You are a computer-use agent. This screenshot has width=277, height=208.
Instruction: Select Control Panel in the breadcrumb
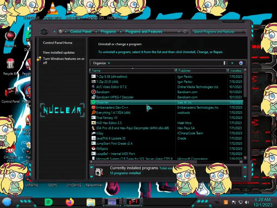point(81,31)
